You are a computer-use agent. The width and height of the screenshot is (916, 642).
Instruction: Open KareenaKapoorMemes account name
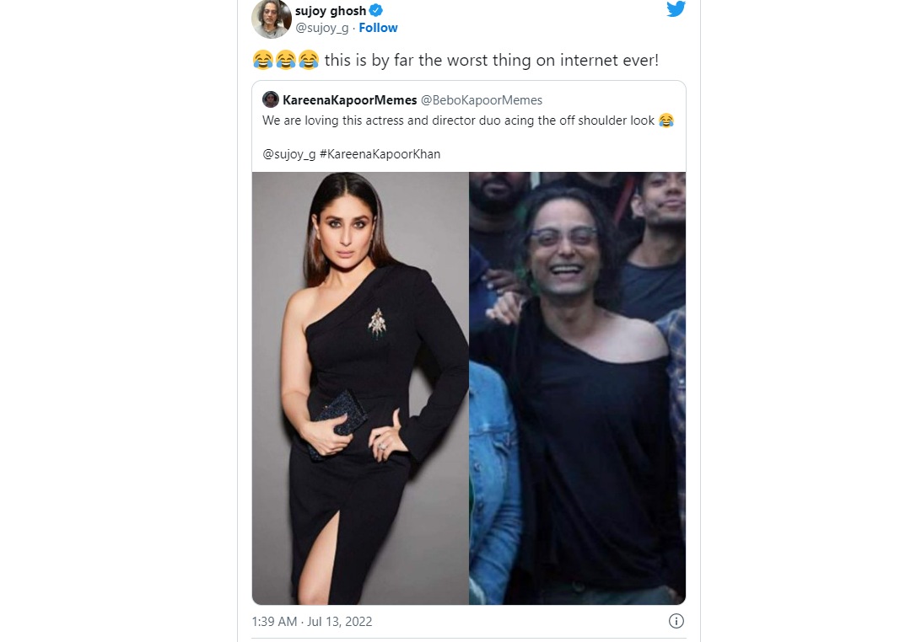[349, 99]
